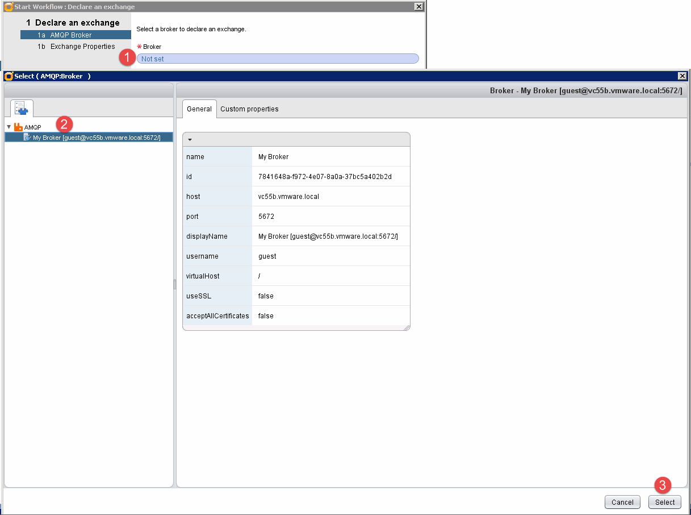The width and height of the screenshot is (691, 515).
Task: Click the Start Workflow window title icon
Action: pyautogui.click(x=9, y=7)
